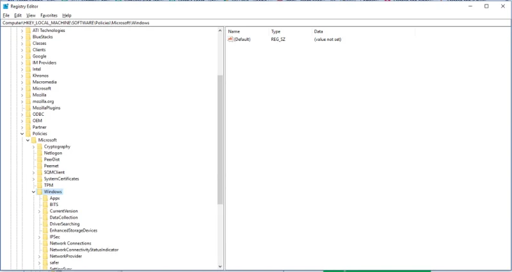
Task: Expand the IPSec key
Action: (x=39, y=237)
